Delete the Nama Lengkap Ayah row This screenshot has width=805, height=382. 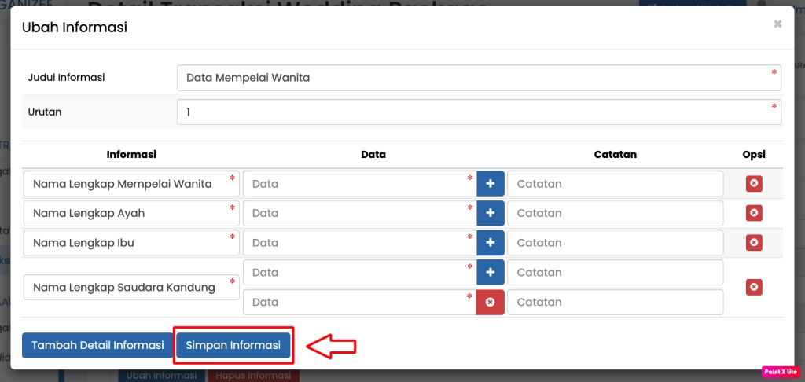[753, 213]
